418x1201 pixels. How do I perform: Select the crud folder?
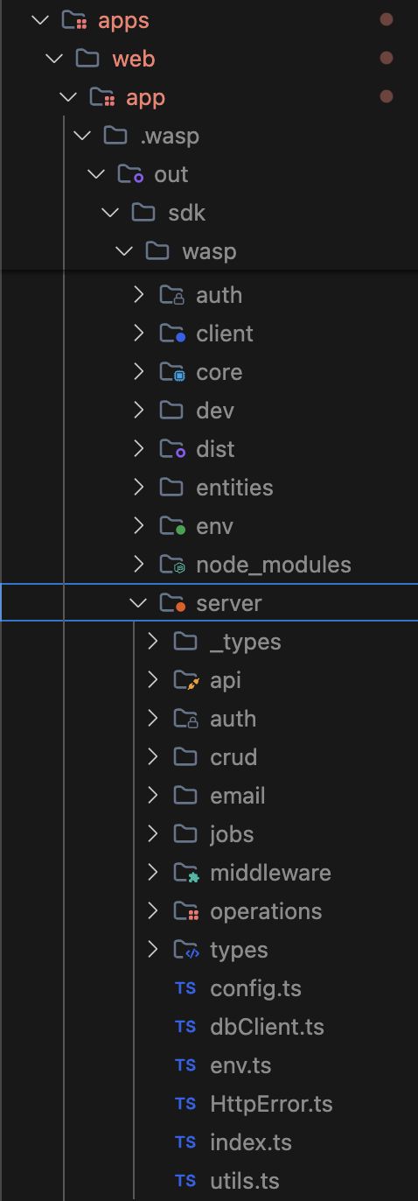(x=233, y=757)
